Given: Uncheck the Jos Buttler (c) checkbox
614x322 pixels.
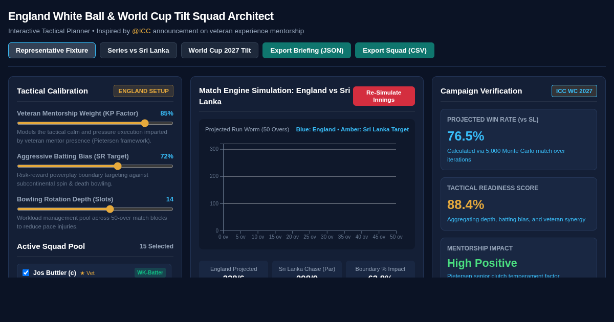Looking at the screenshot, I should (26, 273).
